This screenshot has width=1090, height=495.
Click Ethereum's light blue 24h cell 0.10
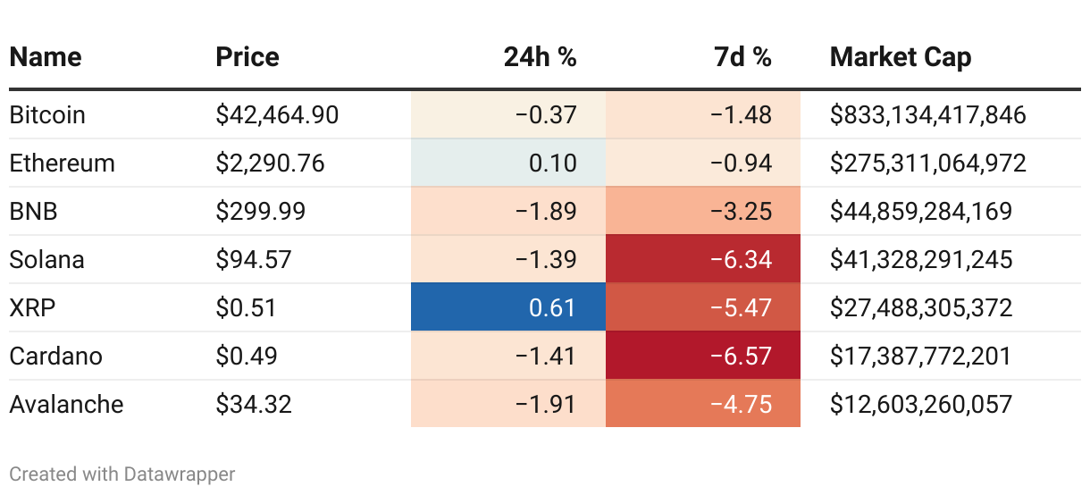coord(508,164)
